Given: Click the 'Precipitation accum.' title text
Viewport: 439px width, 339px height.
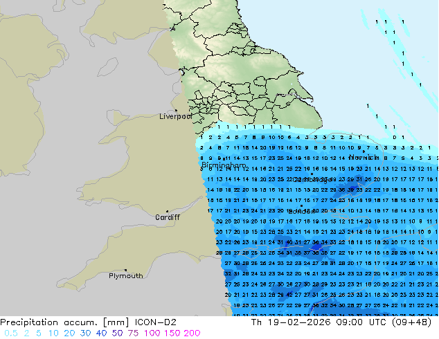Looking at the screenshot, I should (48, 322).
